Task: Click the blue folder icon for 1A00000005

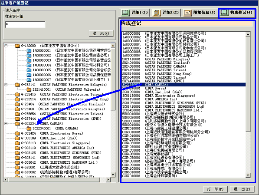Action: (29, 70)
